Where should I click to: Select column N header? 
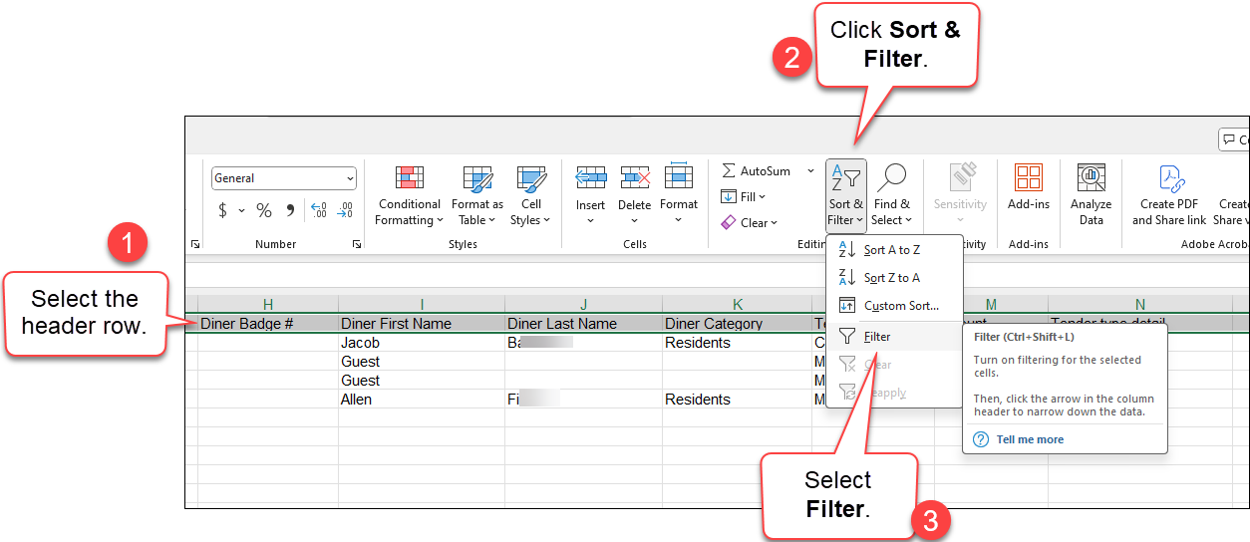coord(1140,305)
